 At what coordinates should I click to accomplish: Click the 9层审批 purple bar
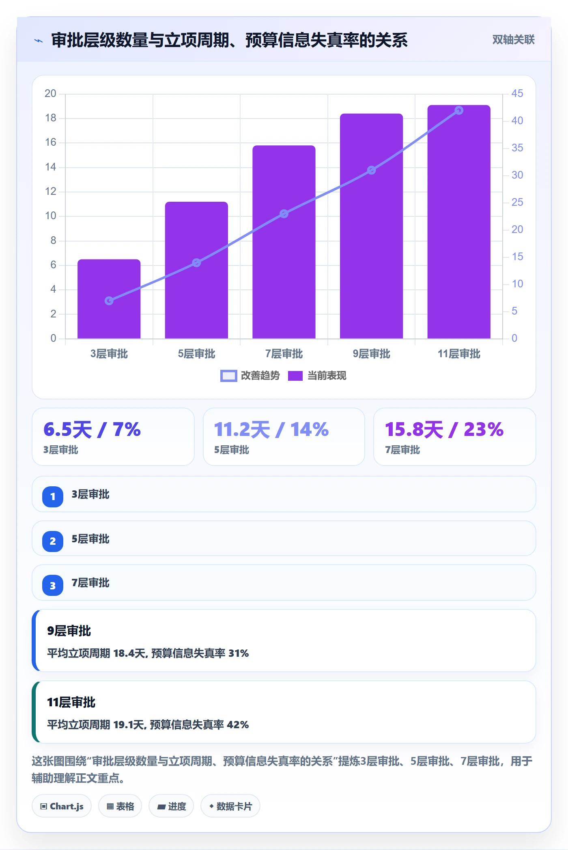[x=371, y=226]
